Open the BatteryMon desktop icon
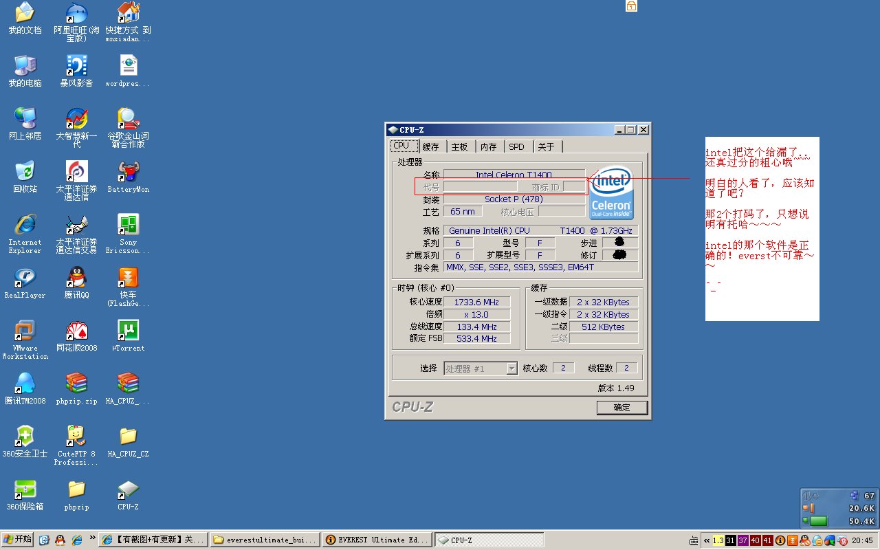The width and height of the screenshot is (880, 550). pos(128,172)
